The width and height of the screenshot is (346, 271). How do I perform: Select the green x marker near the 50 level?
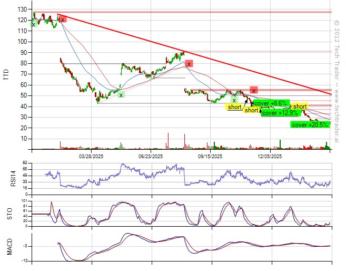click(121, 95)
